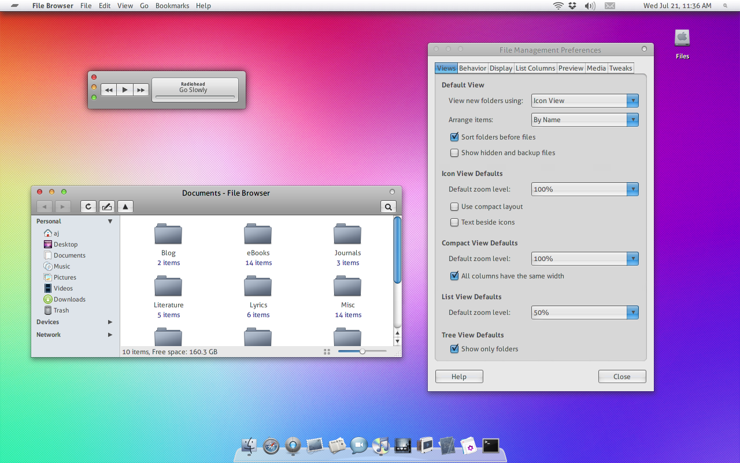Launch Safari compass icon in dock
Viewport: 740px width, 463px height.
[271, 445]
